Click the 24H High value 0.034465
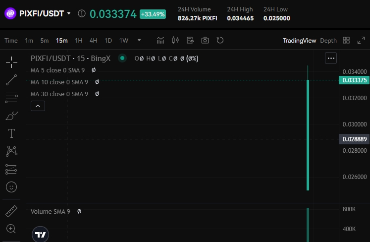 coord(240,18)
